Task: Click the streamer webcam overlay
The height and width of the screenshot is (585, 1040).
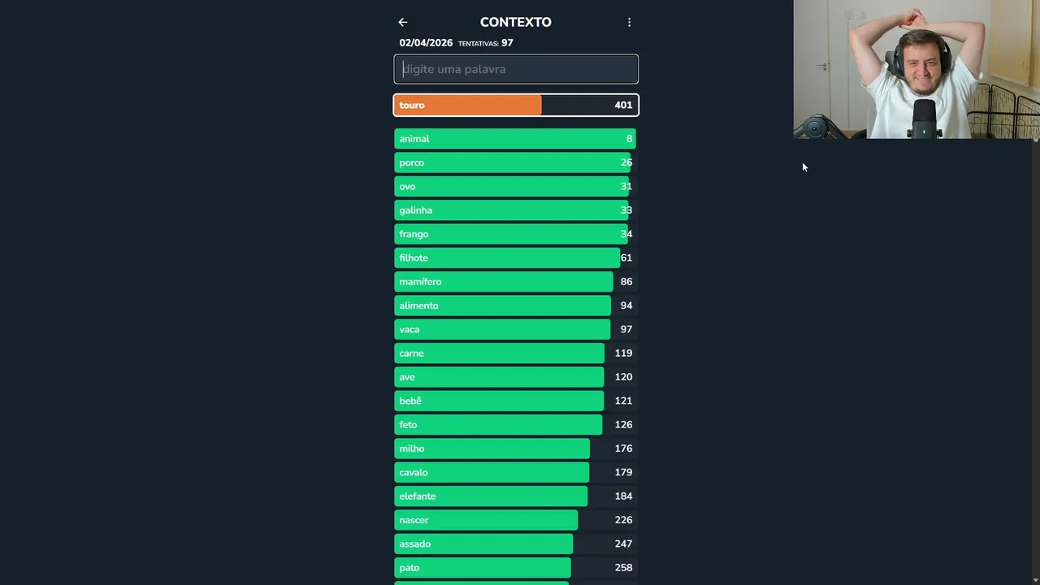Action: (916, 69)
